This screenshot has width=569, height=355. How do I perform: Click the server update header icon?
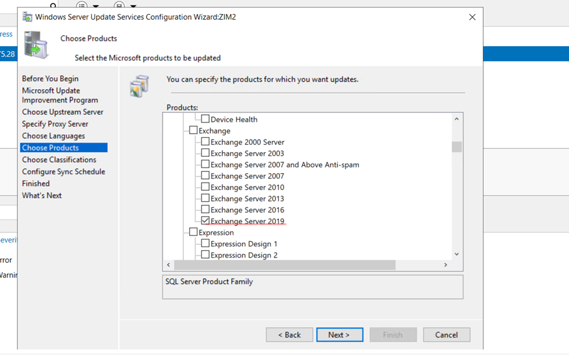36,46
